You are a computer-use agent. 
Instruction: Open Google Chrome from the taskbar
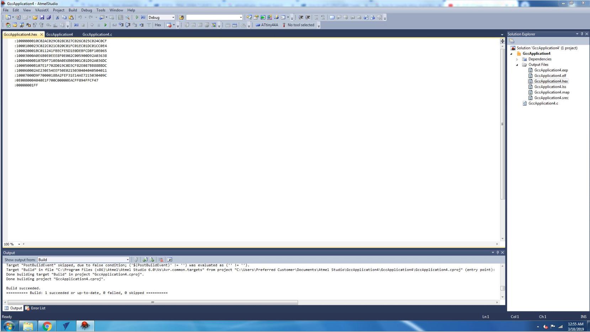[47, 326]
